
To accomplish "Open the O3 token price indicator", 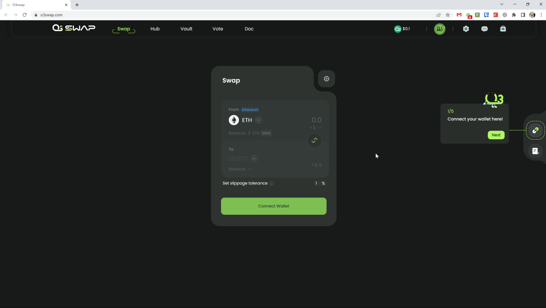I will [x=402, y=29].
